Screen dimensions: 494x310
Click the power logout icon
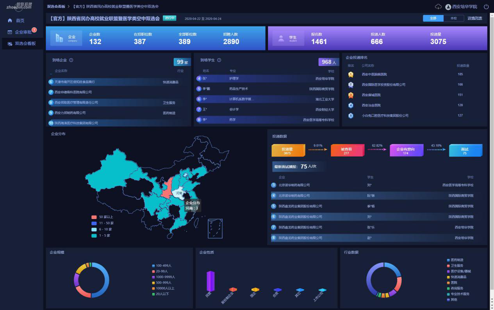486,7
